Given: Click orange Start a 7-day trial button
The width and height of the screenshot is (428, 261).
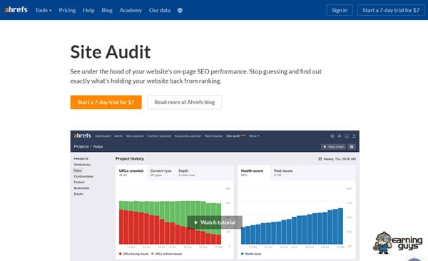Looking at the screenshot, I should point(106,102).
